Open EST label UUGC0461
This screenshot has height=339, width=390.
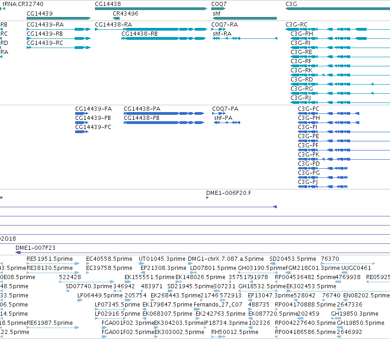tap(356, 268)
